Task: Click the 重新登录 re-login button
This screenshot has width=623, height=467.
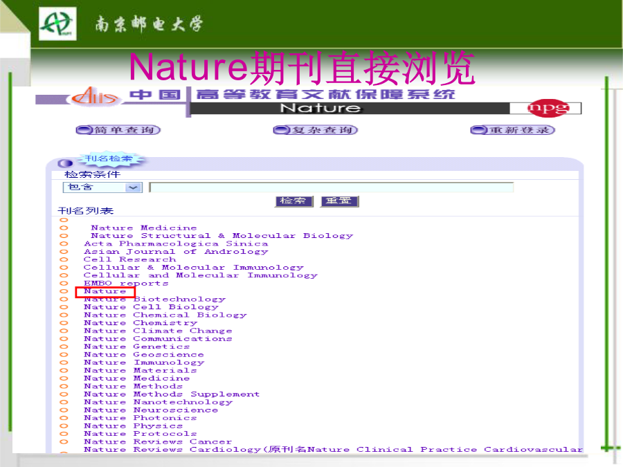Action: (512, 130)
